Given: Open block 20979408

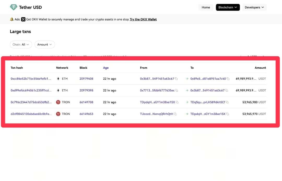Looking at the screenshot, I should 86,79.
